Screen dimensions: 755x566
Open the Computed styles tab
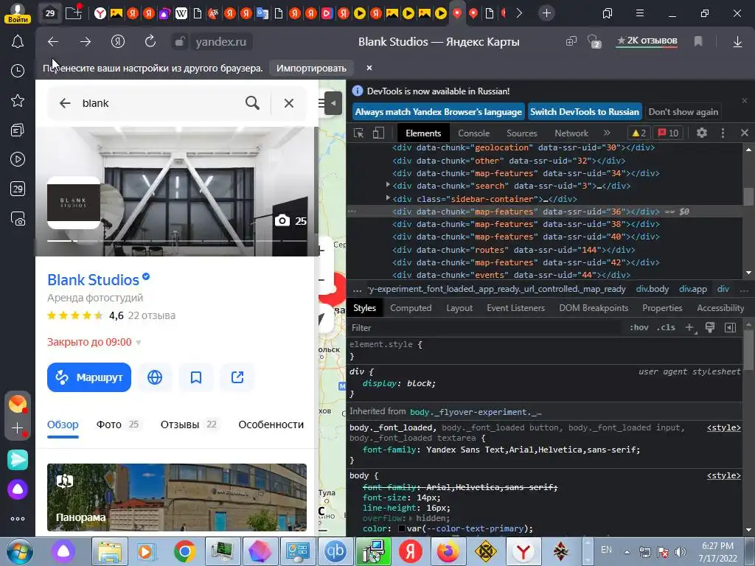coord(411,308)
